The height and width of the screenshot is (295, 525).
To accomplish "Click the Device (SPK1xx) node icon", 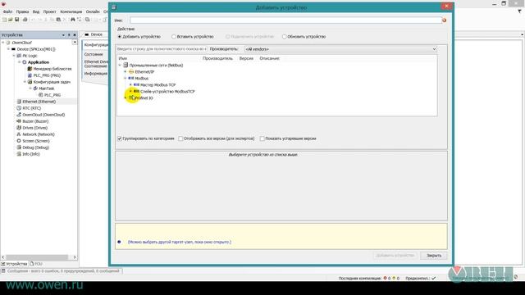I will coord(14,49).
